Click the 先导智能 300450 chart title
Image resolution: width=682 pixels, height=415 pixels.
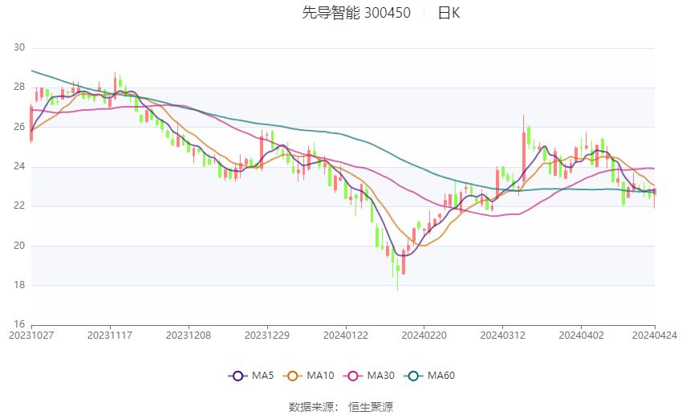pyautogui.click(x=356, y=13)
